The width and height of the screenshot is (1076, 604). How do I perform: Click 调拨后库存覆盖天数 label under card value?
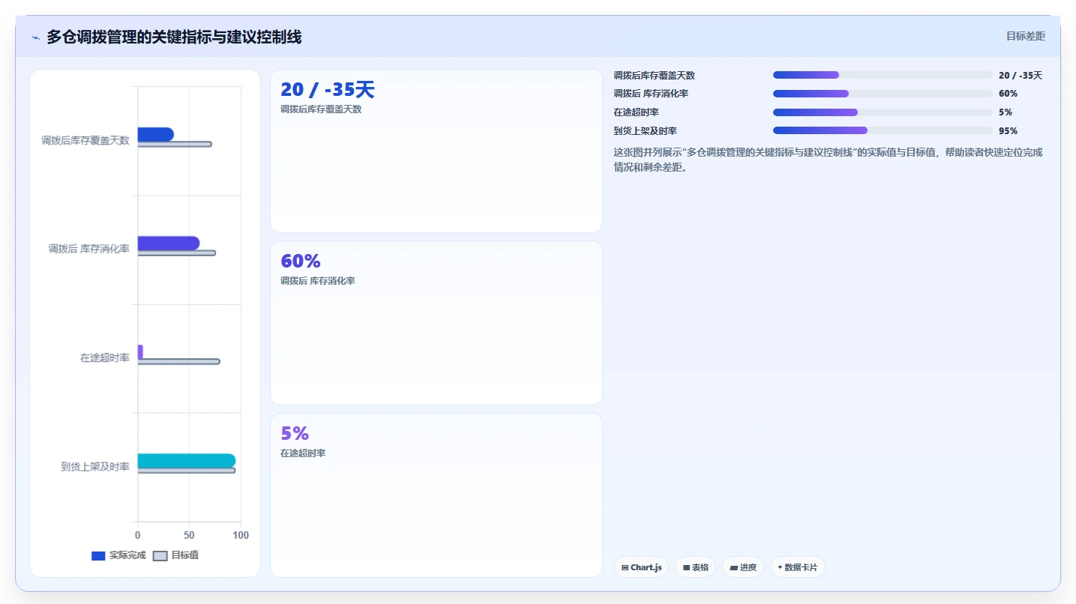click(321, 109)
